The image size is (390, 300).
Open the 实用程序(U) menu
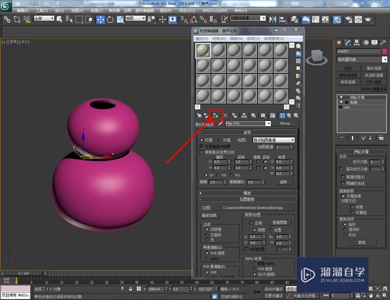(x=274, y=39)
